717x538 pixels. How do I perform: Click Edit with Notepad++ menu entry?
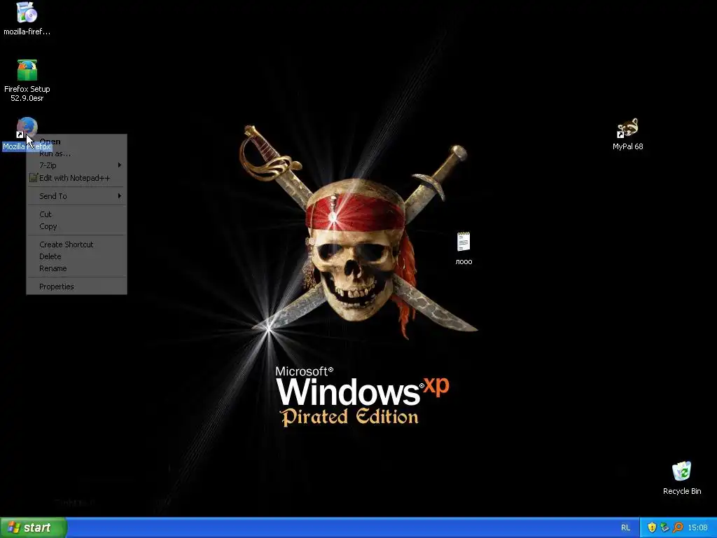pos(76,178)
